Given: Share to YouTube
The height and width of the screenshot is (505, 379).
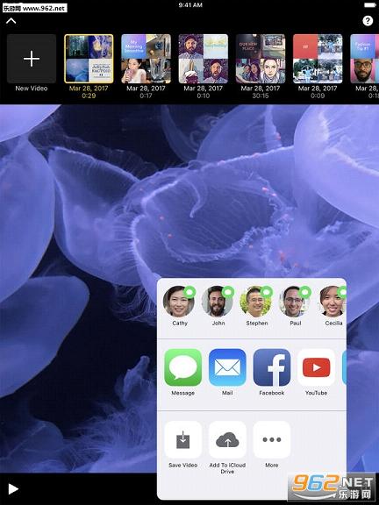Looking at the screenshot, I should coord(316,367).
